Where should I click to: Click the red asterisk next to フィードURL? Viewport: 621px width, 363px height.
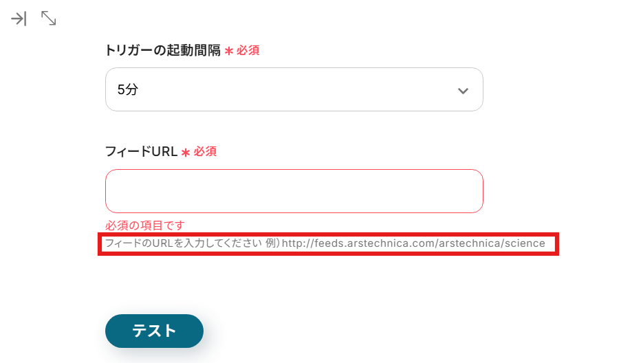click(186, 153)
